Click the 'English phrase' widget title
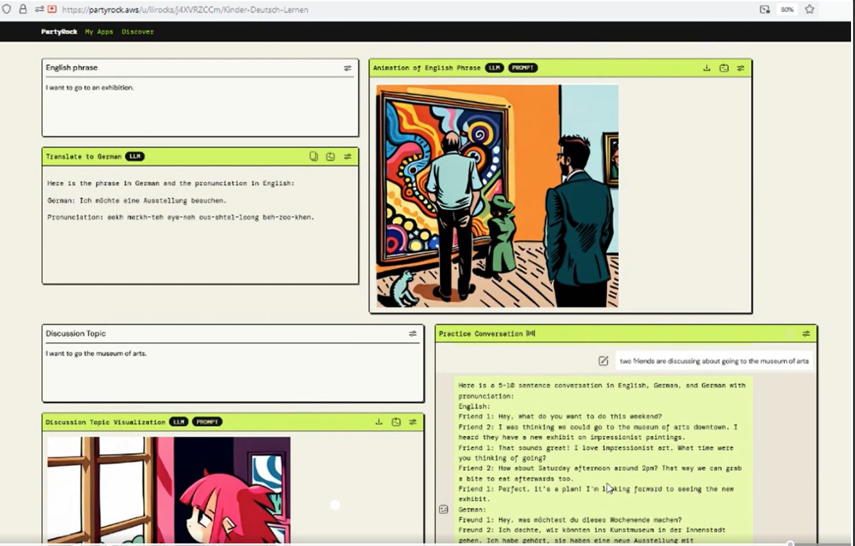This screenshot has height=546, width=855. tap(71, 68)
